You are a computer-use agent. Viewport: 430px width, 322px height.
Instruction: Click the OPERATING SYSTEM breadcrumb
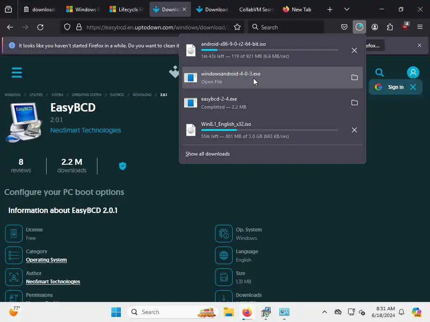[87, 95]
